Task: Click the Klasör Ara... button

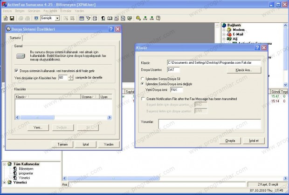Action: click(x=244, y=70)
